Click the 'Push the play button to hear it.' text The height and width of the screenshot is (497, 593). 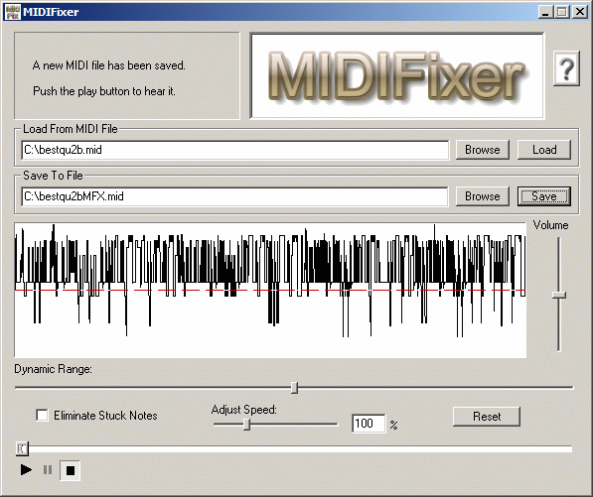coord(104,91)
